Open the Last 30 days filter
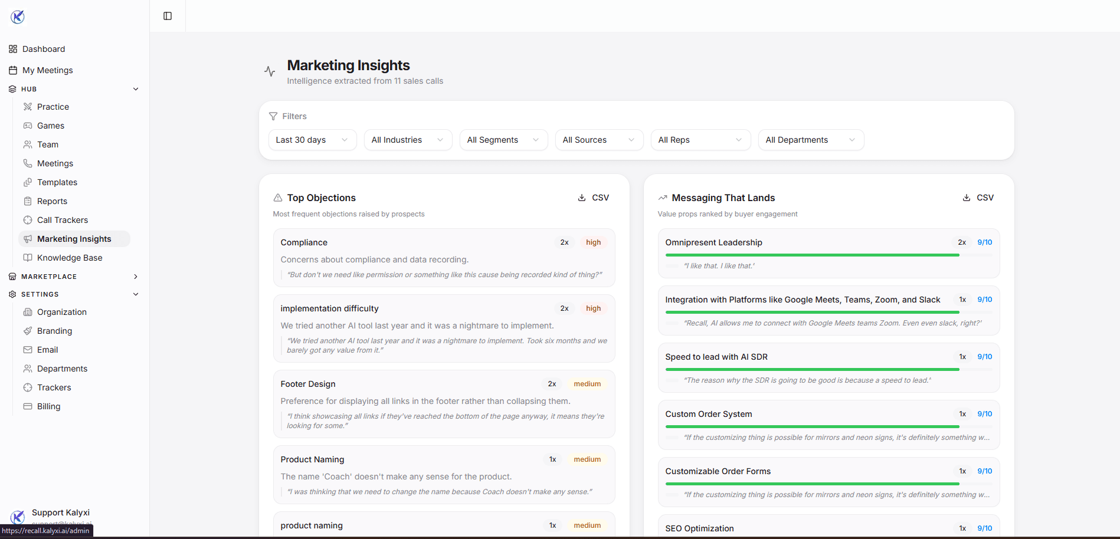The image size is (1120, 539). (x=312, y=140)
